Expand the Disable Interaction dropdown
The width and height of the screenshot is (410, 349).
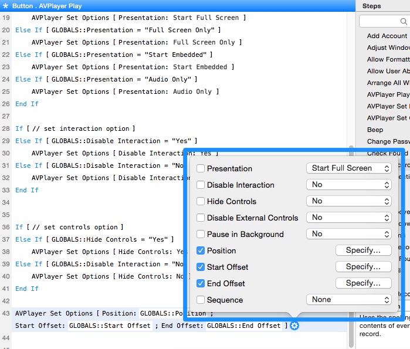[348, 185]
